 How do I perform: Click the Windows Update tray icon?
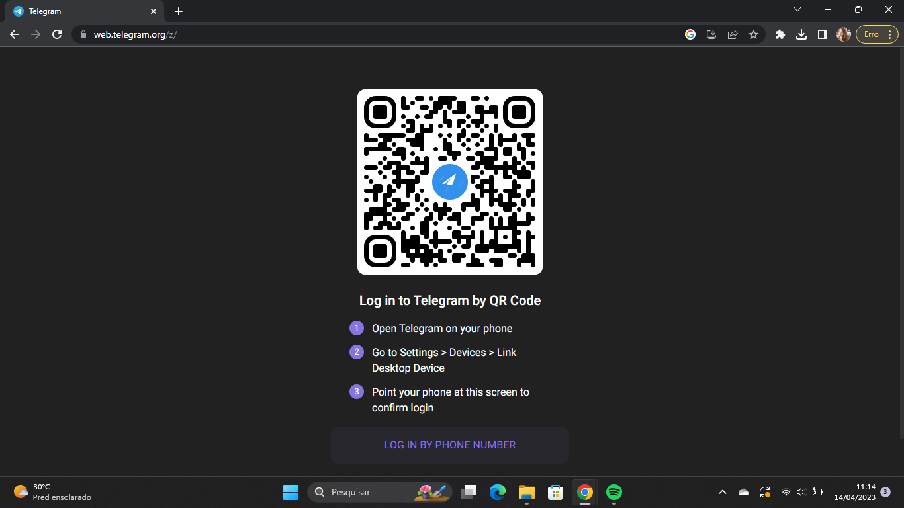click(765, 492)
